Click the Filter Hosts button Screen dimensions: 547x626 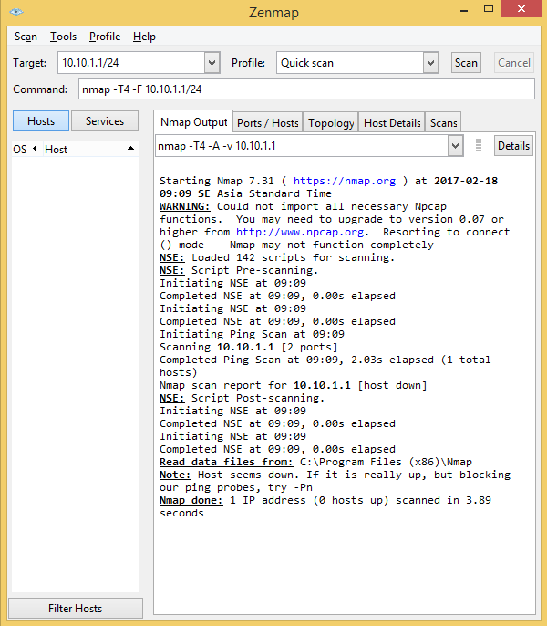coord(76,609)
